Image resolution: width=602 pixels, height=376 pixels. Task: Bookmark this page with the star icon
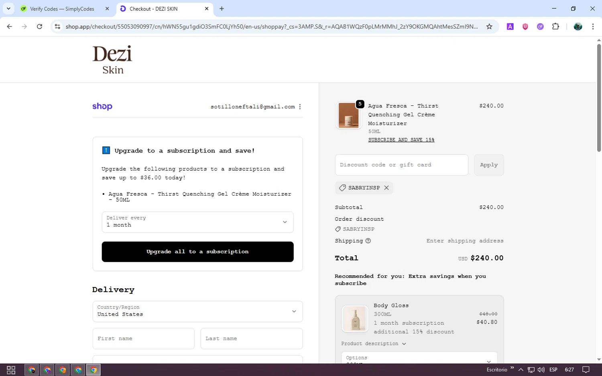coord(489,26)
